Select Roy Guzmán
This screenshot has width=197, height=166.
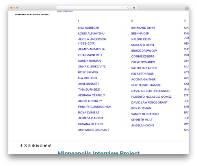coord(141,108)
